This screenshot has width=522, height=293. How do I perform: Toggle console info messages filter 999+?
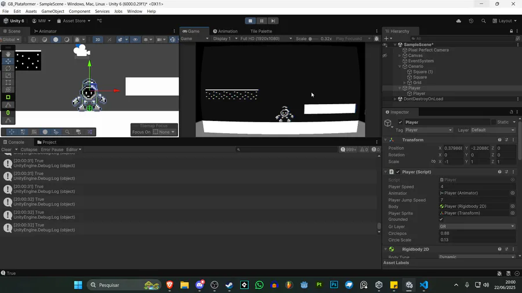[x=348, y=149]
